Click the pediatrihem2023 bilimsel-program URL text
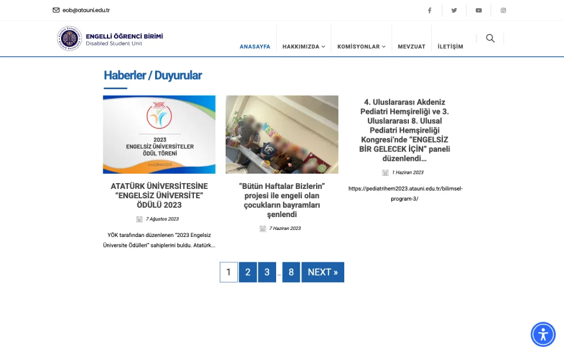564x352 pixels. [x=405, y=194]
